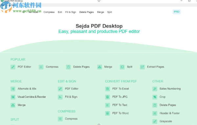Click the Sejda PDF Desktop title heading

click(x=99, y=26)
